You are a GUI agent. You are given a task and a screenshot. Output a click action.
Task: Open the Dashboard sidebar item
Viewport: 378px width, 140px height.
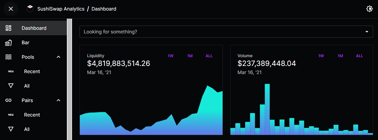coord(33,28)
